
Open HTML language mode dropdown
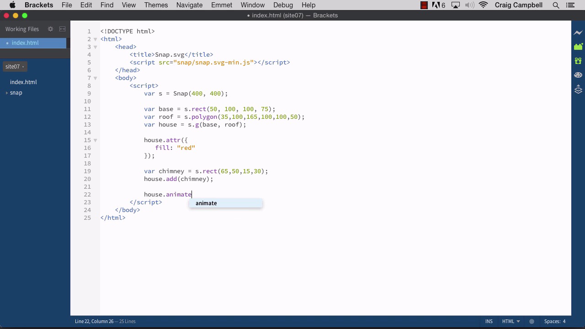[x=511, y=321]
